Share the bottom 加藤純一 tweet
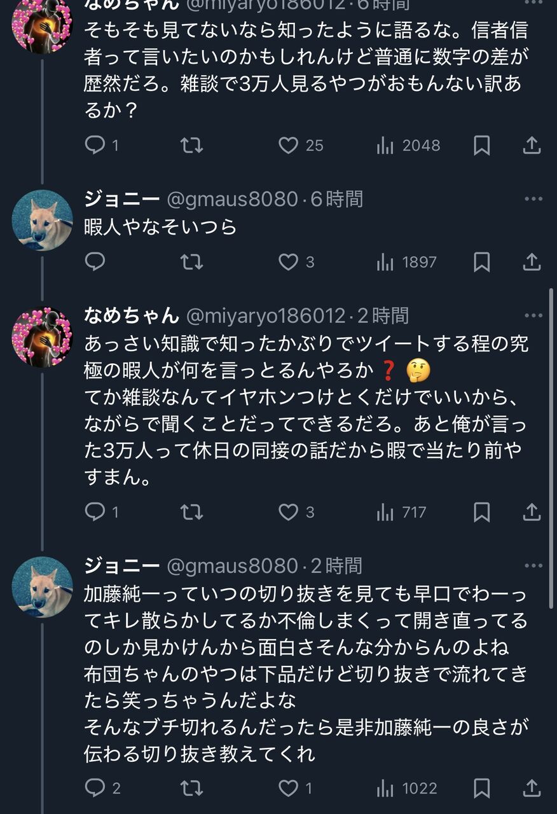The image size is (557, 814). [532, 789]
